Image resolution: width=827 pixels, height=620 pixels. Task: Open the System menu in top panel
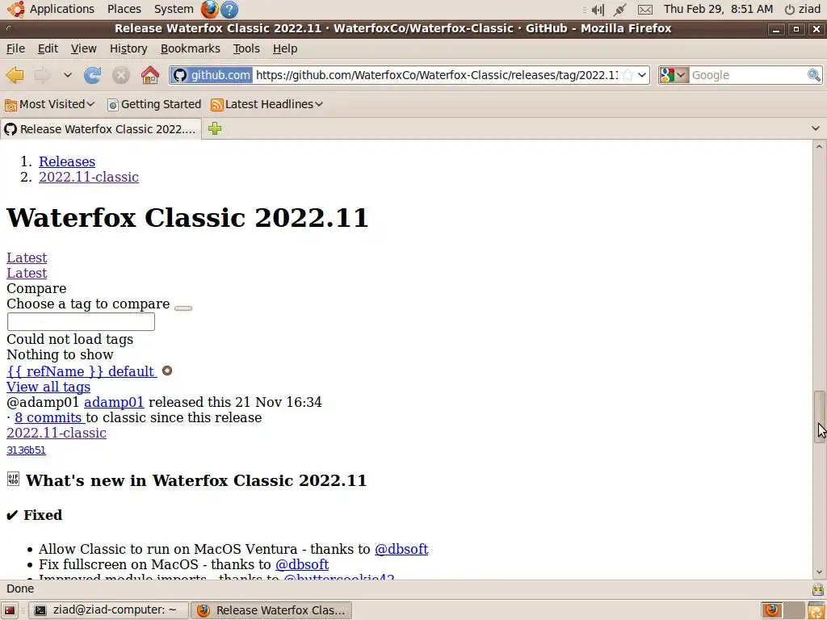pyautogui.click(x=174, y=9)
